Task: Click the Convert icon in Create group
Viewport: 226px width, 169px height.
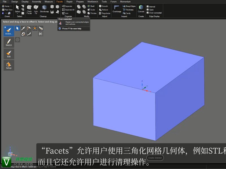Action: pos(141,8)
